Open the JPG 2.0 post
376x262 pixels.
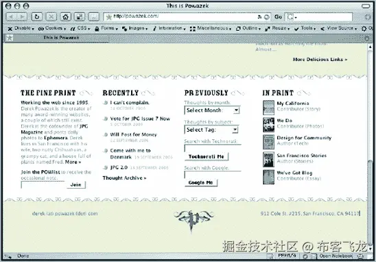tap(119, 167)
